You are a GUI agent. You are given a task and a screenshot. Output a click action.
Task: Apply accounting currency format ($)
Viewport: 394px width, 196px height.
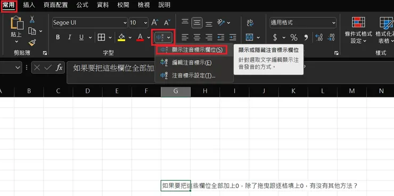[275, 37]
